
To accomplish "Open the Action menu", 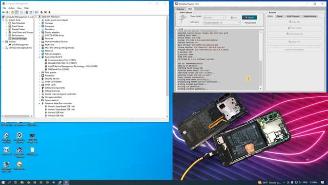I will coord(11,8).
